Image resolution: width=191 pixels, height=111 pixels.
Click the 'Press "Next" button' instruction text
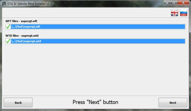(95, 102)
